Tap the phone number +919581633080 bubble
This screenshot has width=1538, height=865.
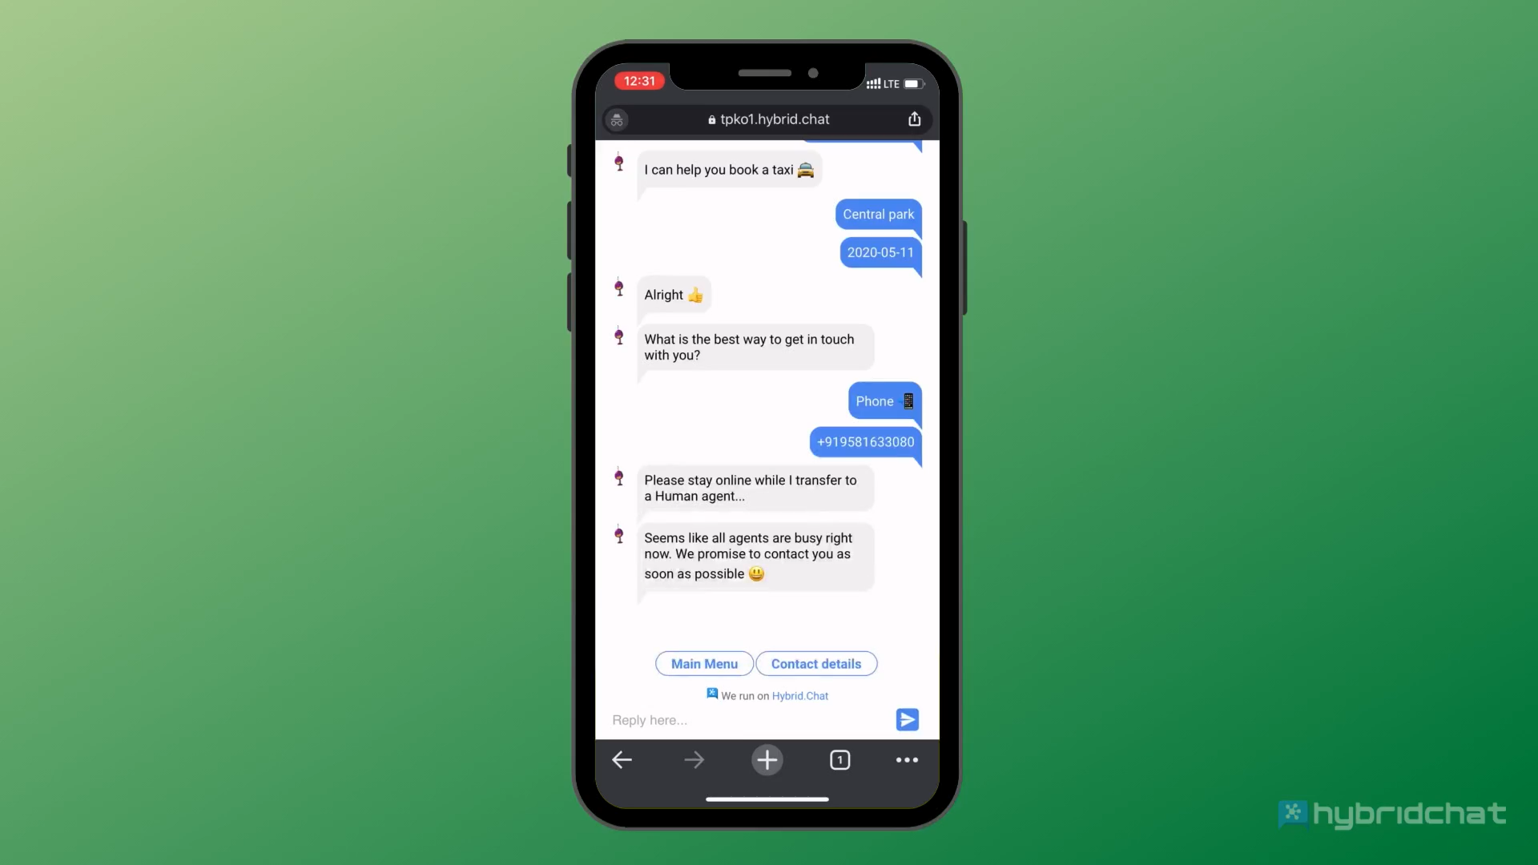coord(865,441)
